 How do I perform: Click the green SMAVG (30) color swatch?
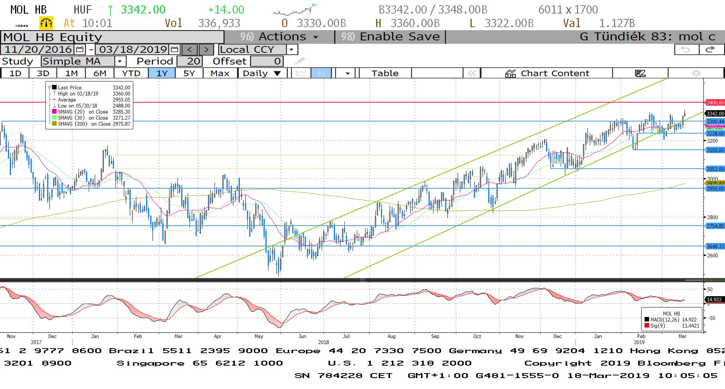tap(54, 118)
